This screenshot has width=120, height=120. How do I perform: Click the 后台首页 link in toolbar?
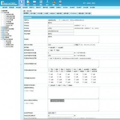point(72,8)
